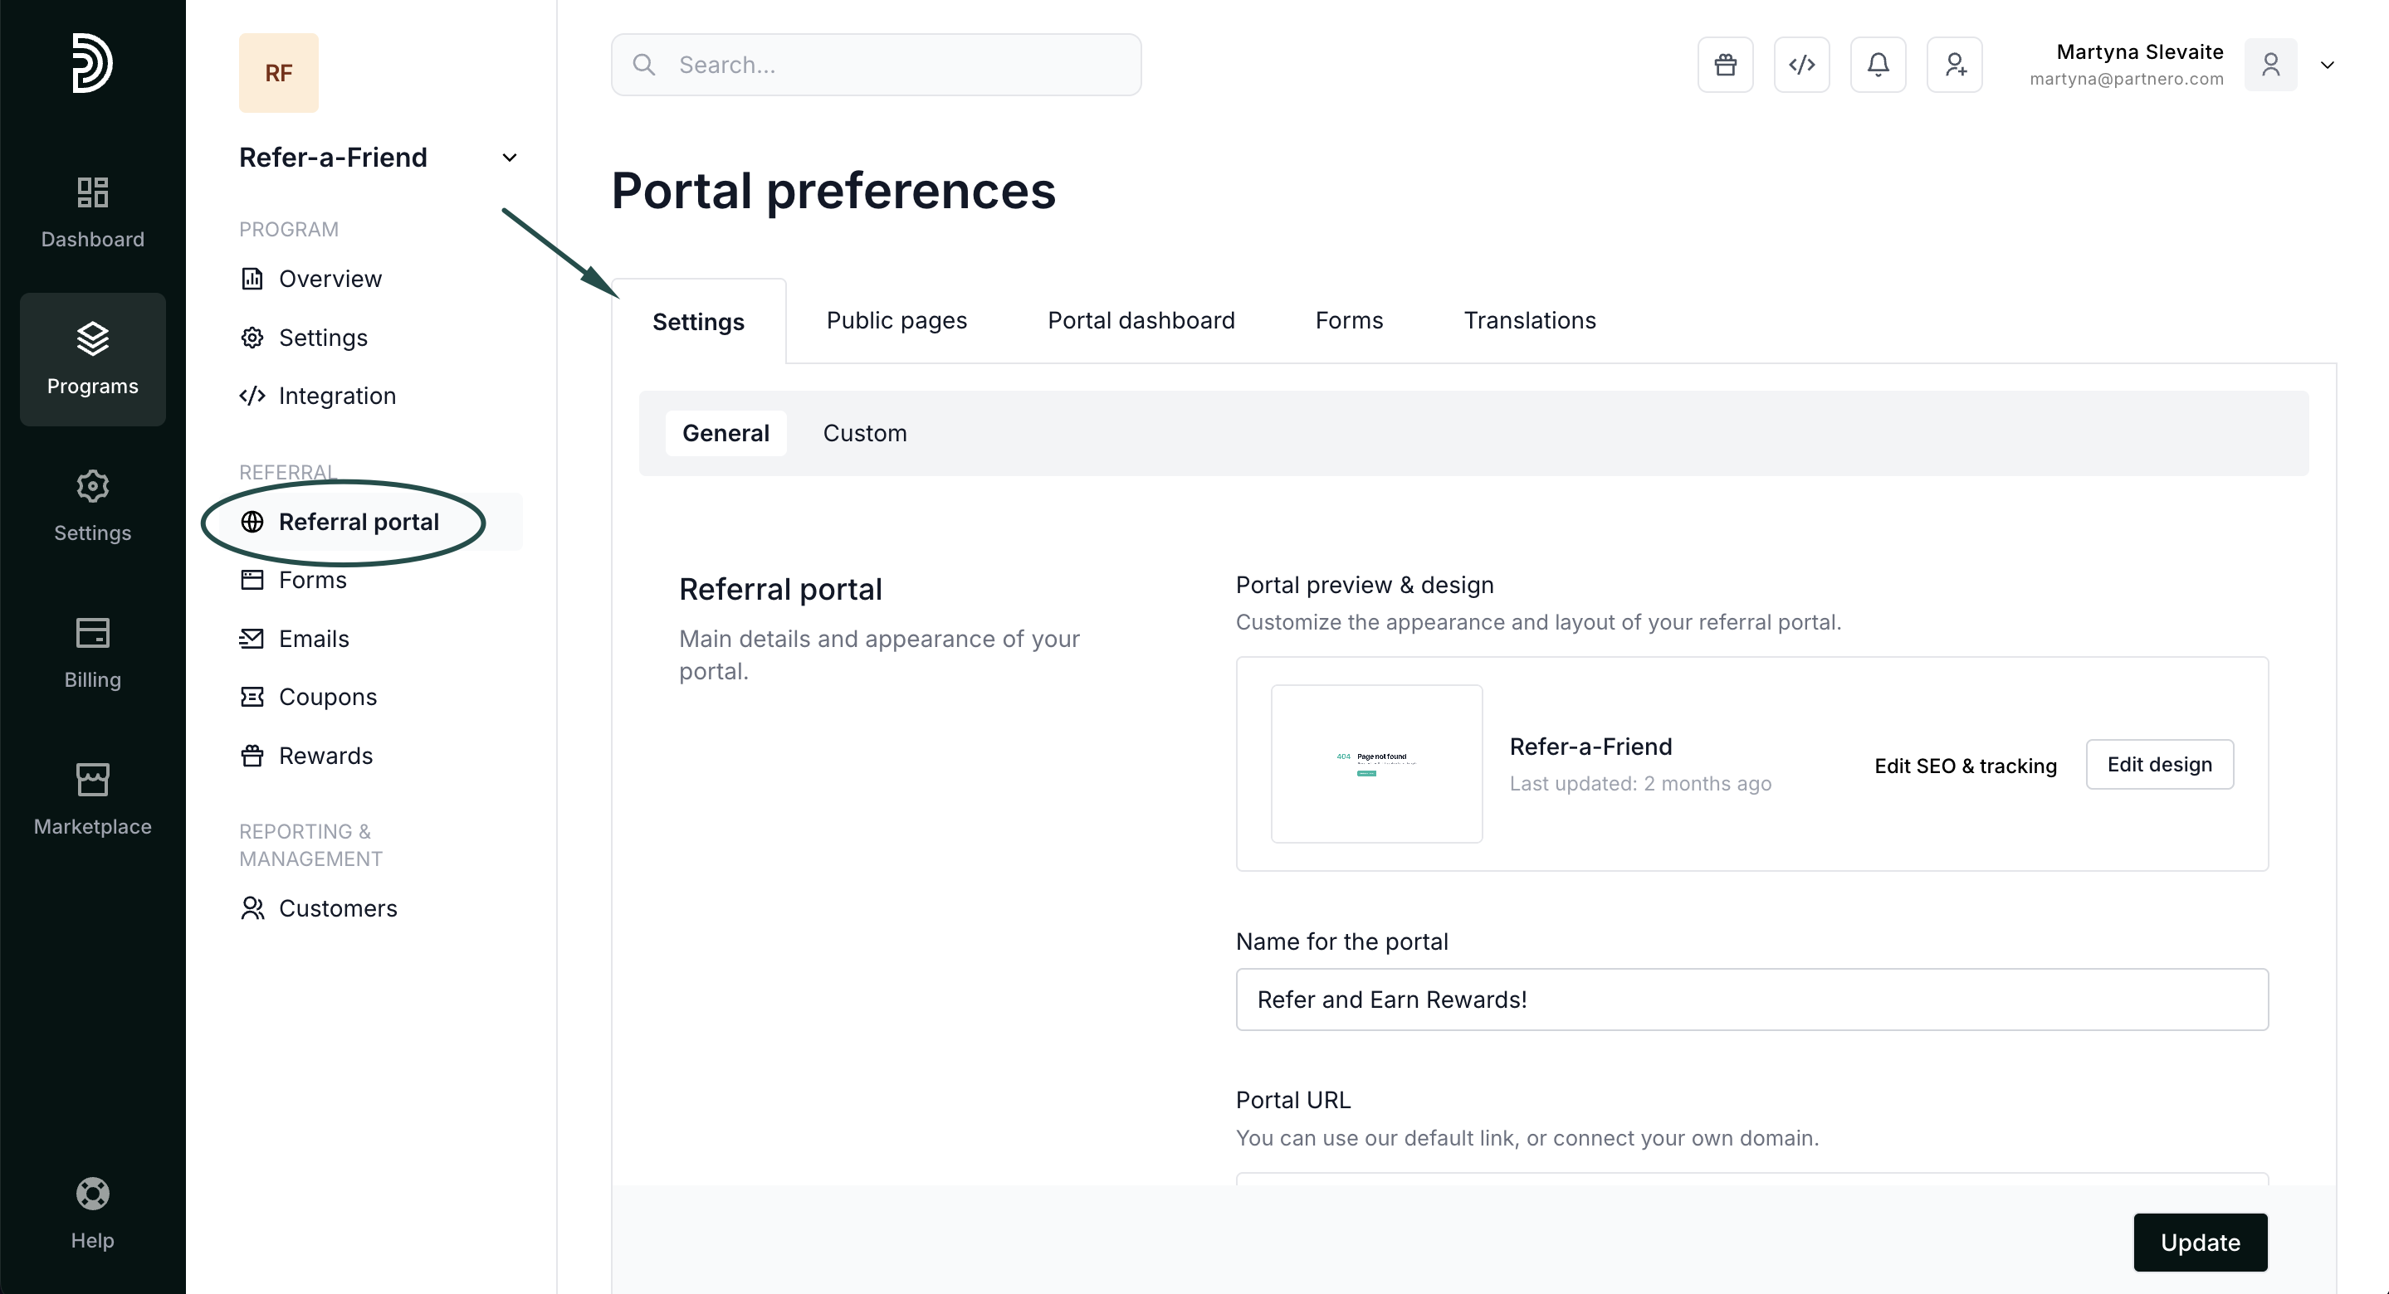Click the Edit design button
Screen dimensions: 2389x1294
click(x=2159, y=765)
